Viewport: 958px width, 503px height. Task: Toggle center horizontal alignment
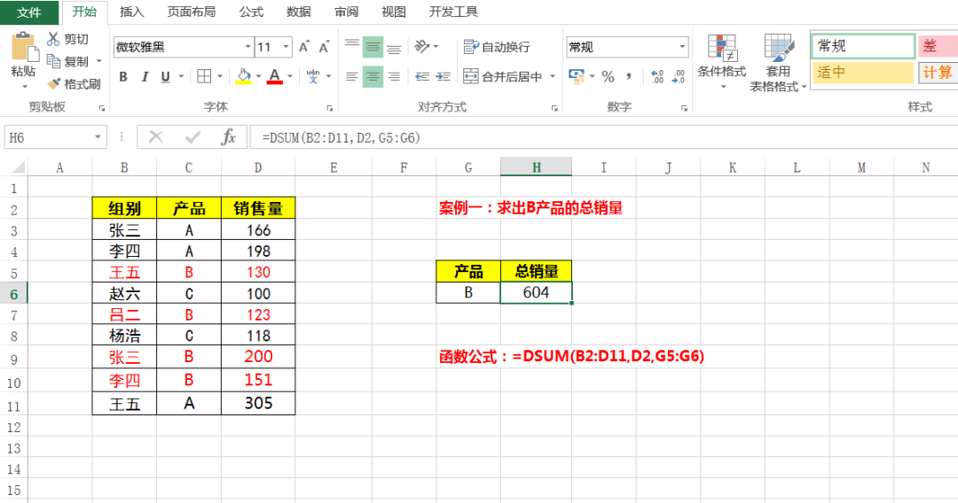[x=373, y=76]
